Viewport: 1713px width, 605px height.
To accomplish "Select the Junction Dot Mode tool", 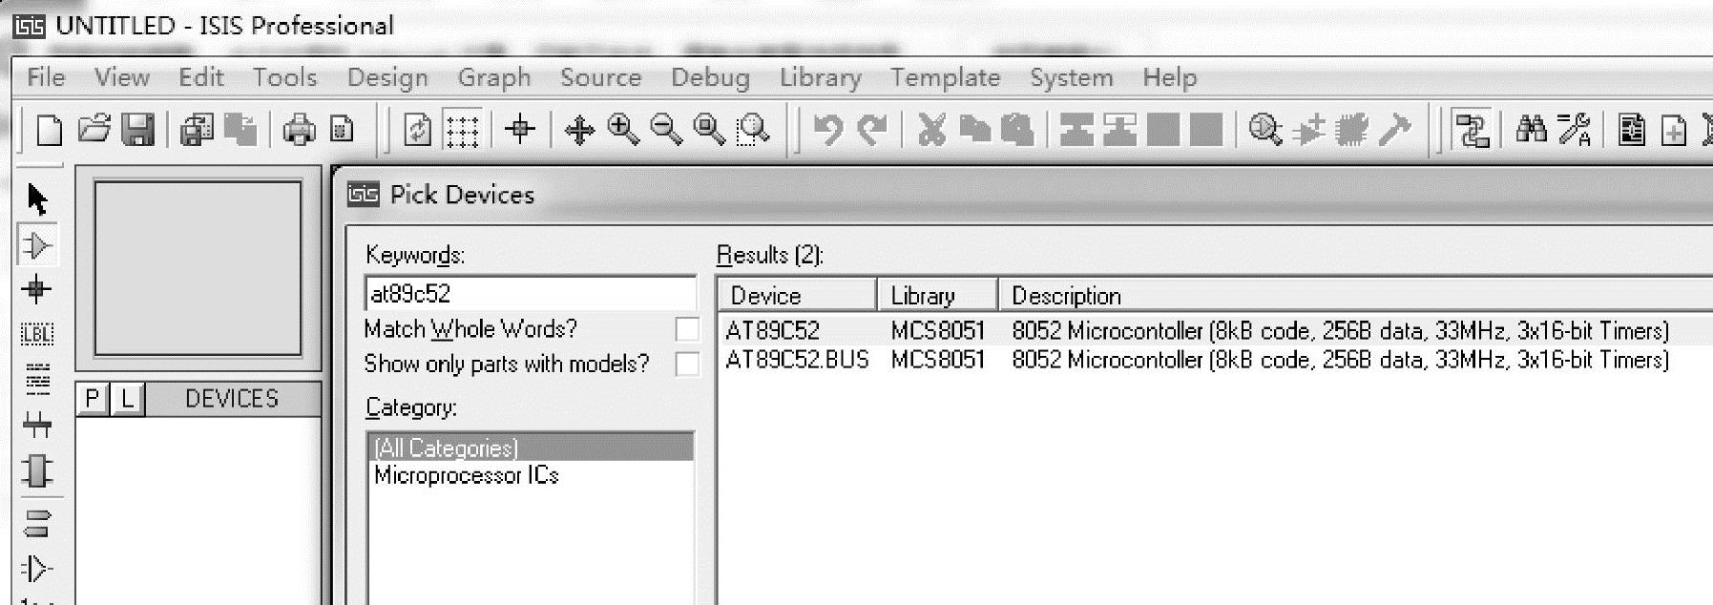I will tap(37, 289).
